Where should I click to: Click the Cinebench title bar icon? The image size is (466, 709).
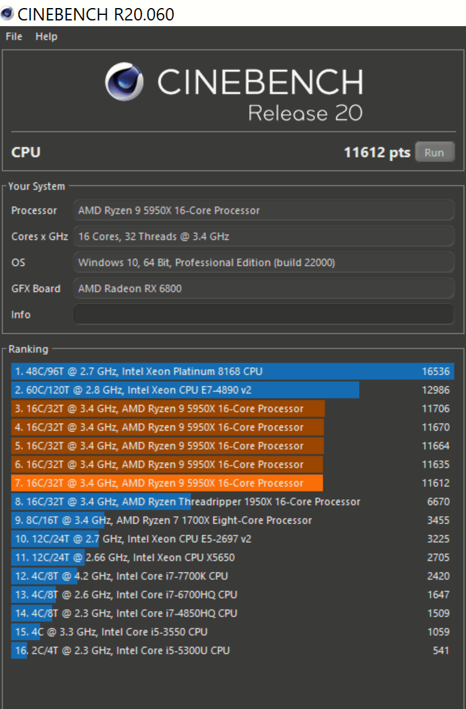7,13
